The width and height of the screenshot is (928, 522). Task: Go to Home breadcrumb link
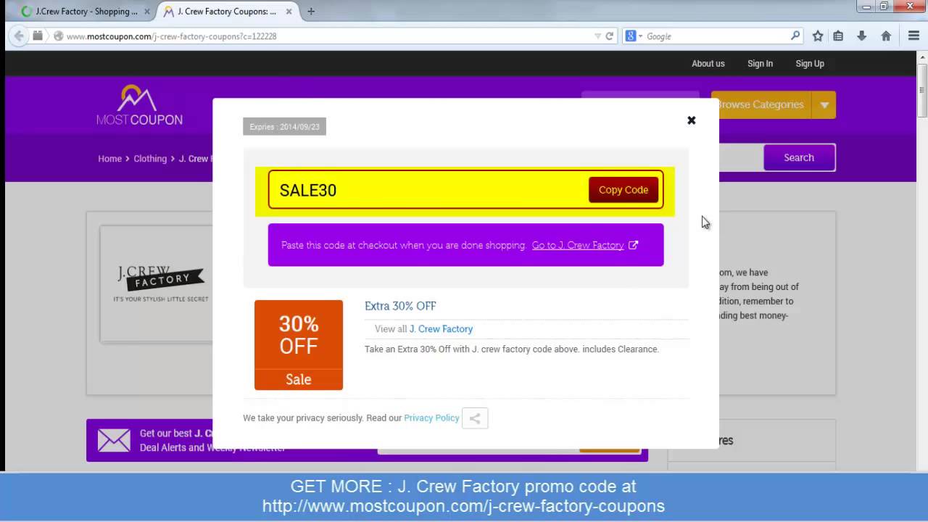tap(109, 159)
